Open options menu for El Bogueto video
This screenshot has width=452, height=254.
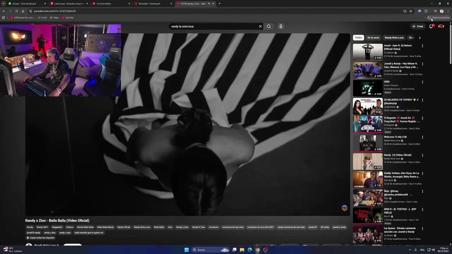click(422, 119)
